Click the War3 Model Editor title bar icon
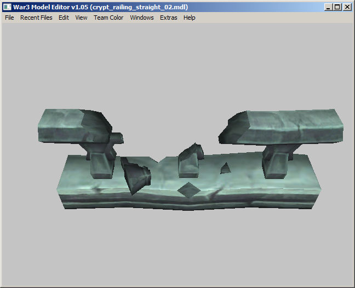This screenshot has width=355, height=288. click(7, 7)
